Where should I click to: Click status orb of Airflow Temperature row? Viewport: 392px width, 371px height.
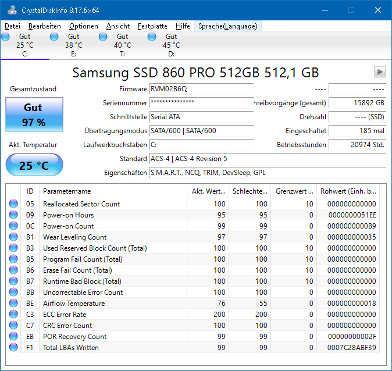13,303
